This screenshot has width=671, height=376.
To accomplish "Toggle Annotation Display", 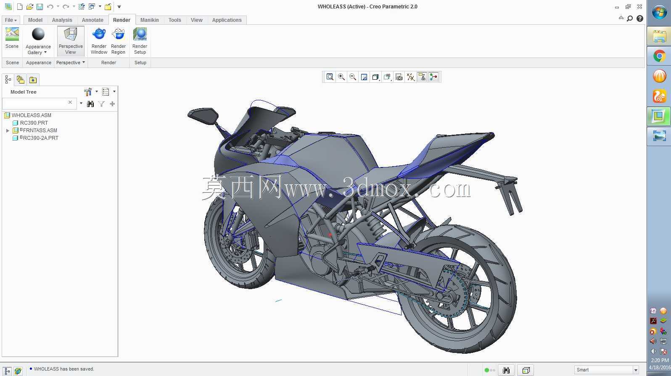I will pos(422,77).
